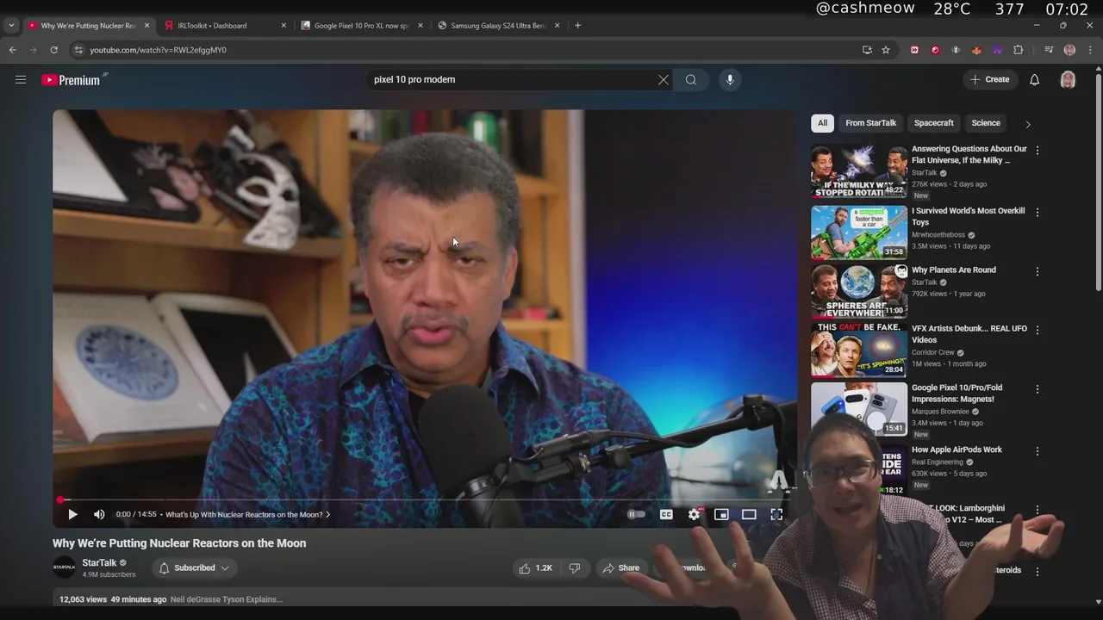Click the address bar URL
This screenshot has height=620, width=1103.
pos(159,50)
